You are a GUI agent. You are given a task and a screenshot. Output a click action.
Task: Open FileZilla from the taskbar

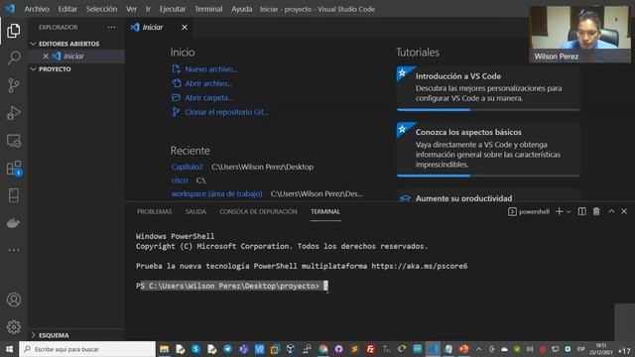pos(370,349)
